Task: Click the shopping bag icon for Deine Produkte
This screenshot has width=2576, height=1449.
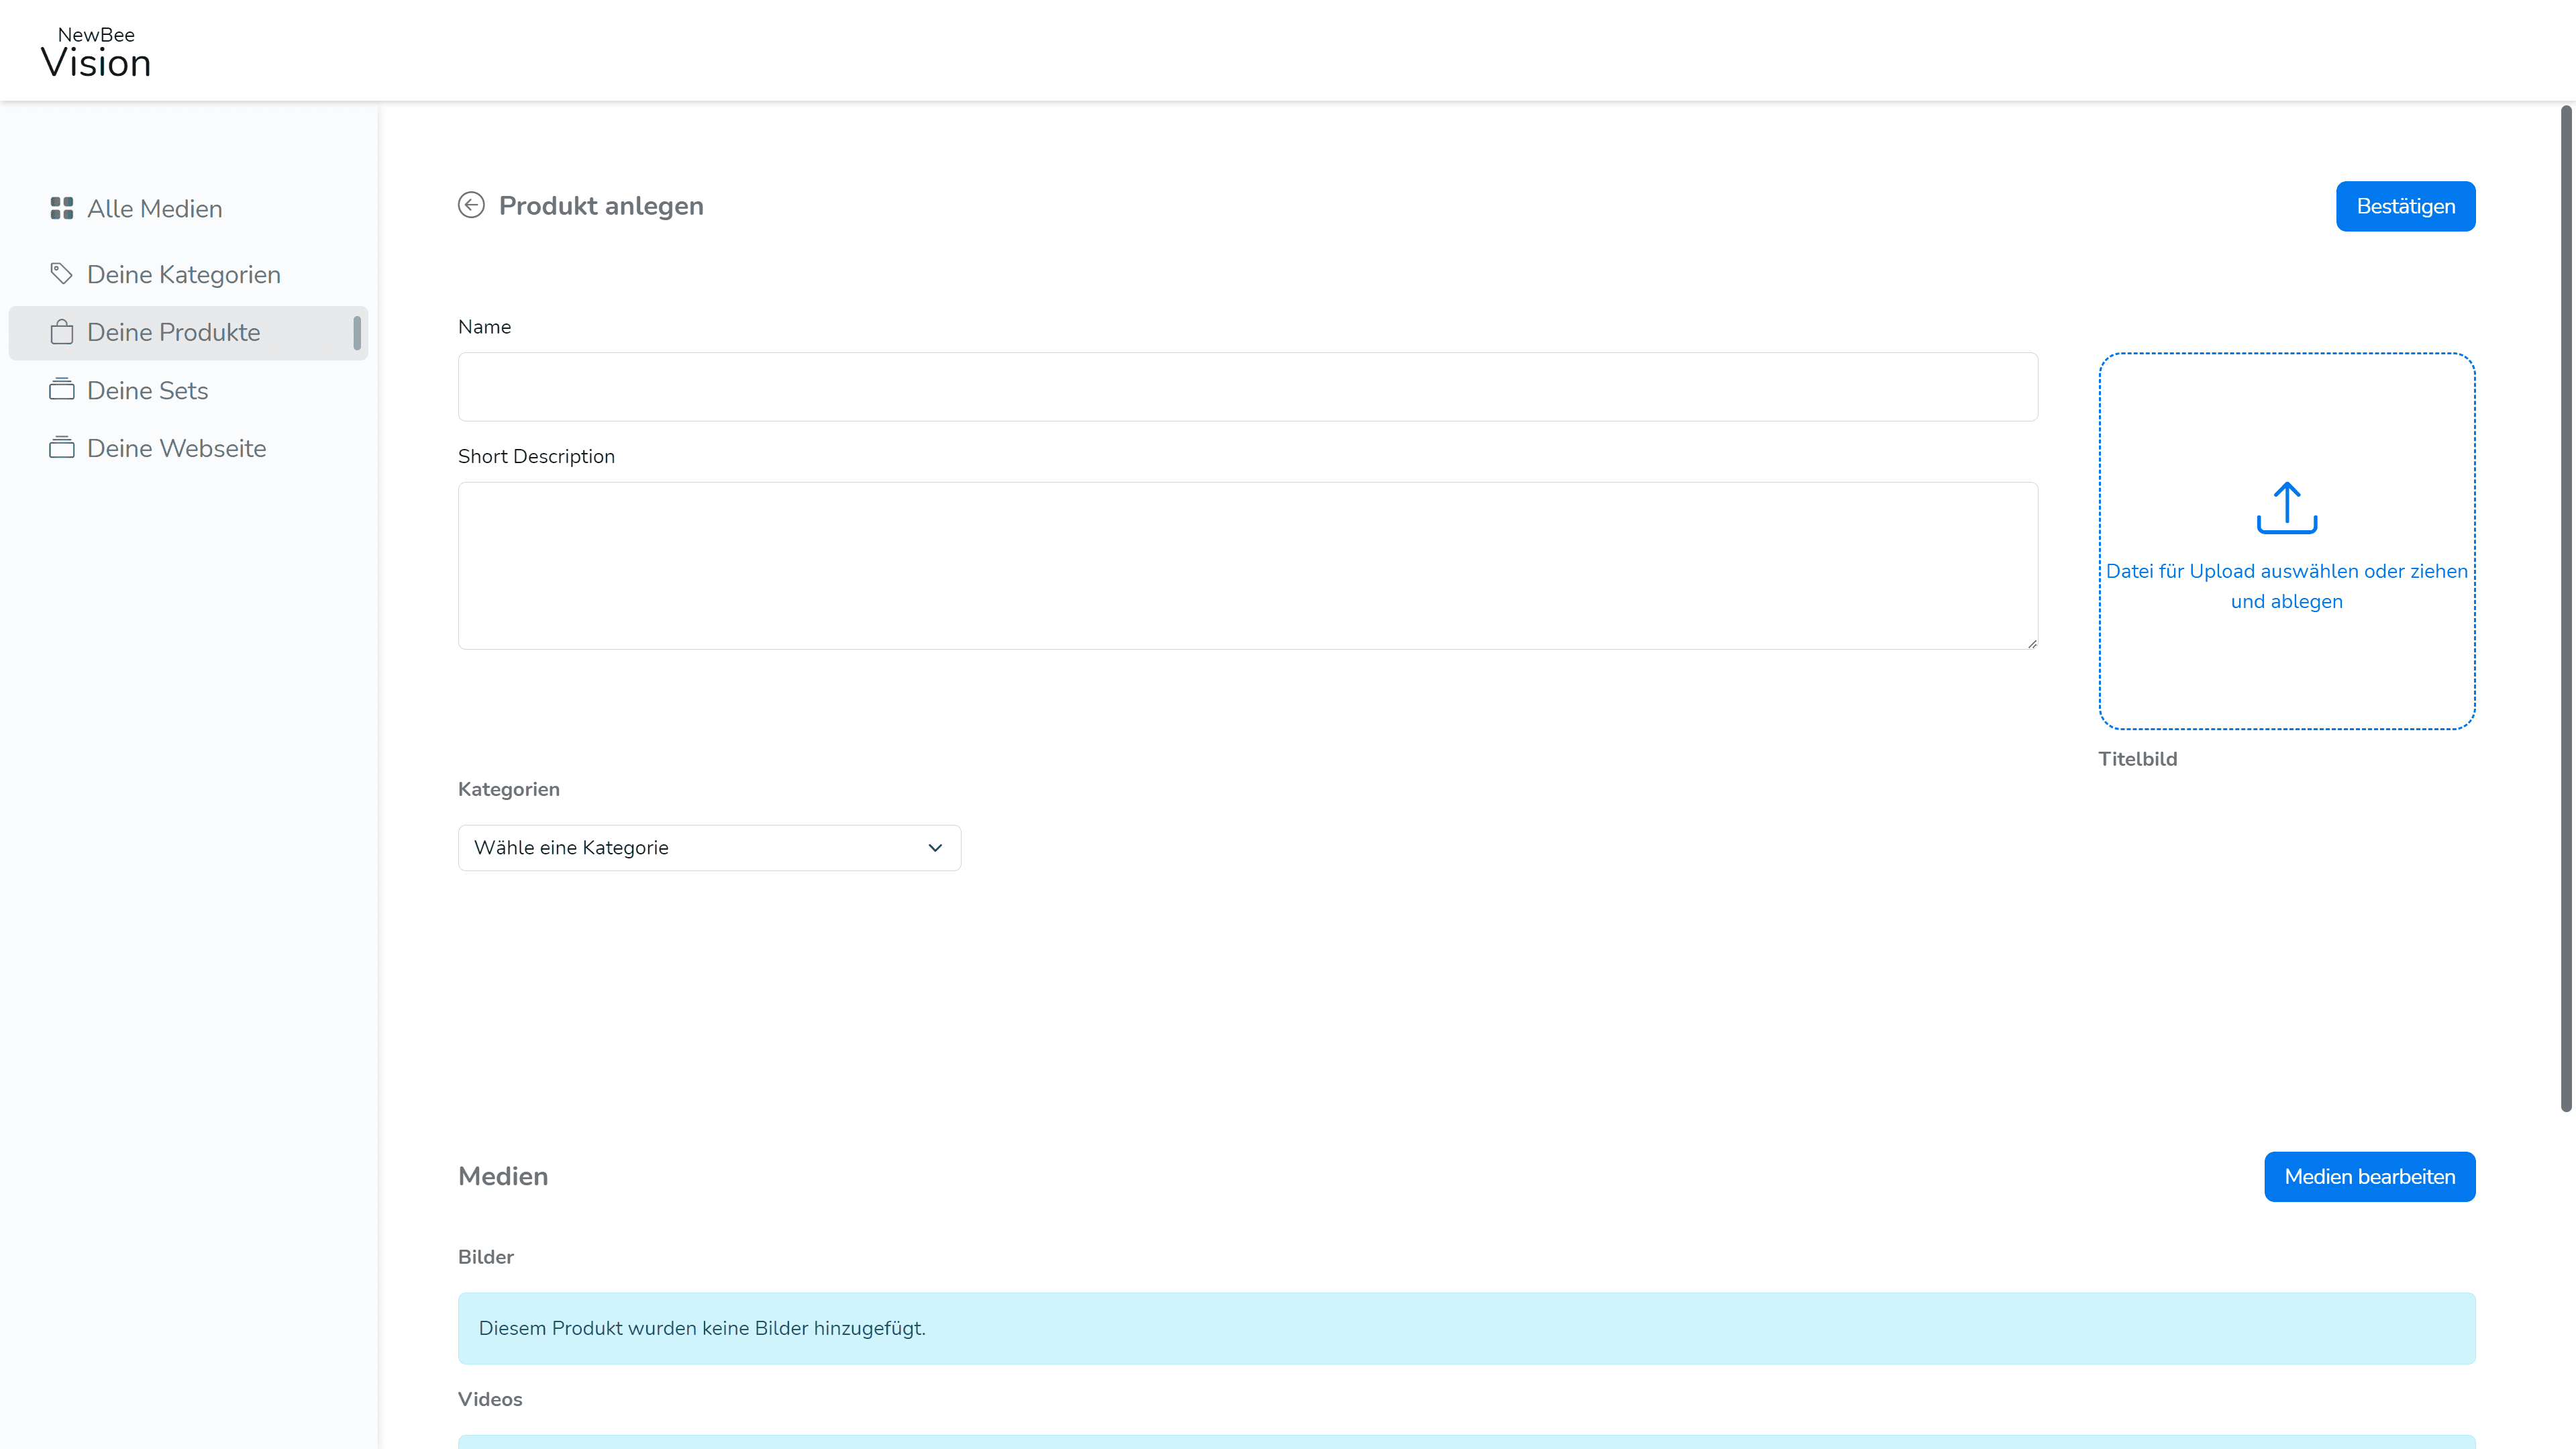Action: coord(61,331)
